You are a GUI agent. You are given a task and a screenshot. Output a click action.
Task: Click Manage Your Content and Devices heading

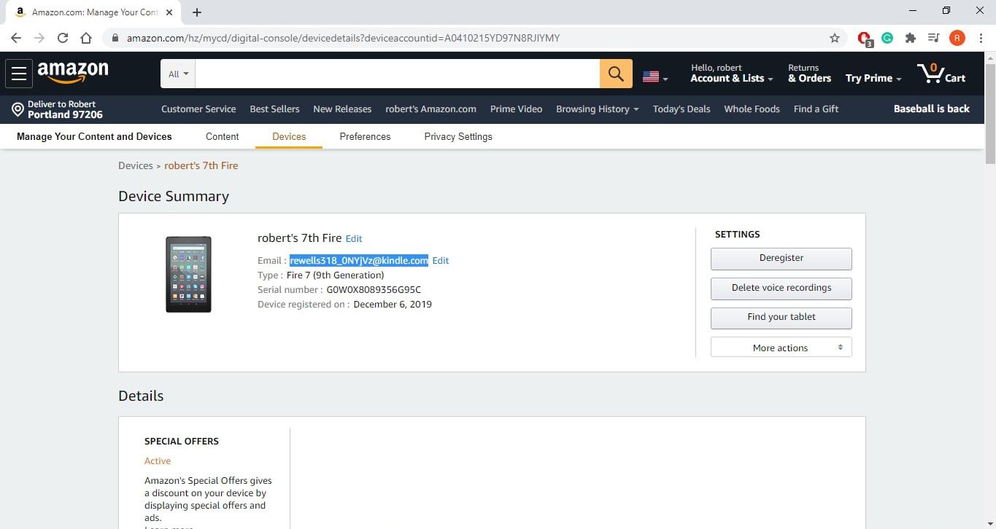point(94,136)
